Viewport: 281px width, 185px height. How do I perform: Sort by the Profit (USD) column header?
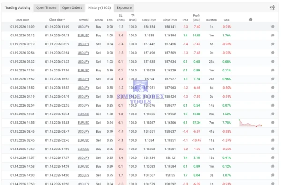pyautogui.click(x=197, y=18)
